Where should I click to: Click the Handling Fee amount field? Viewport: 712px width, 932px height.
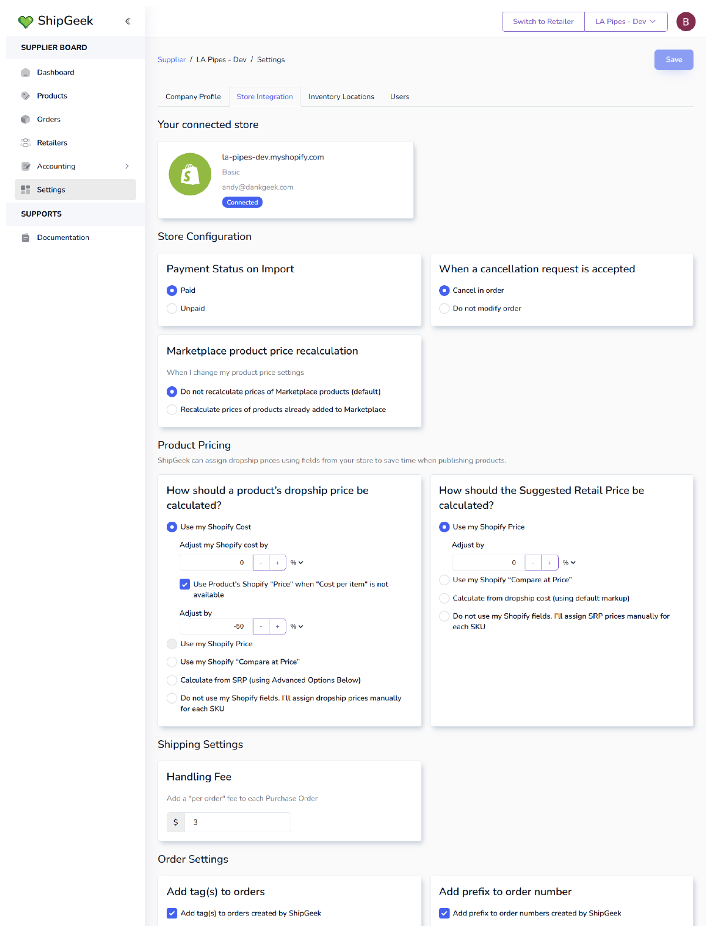[x=238, y=822]
